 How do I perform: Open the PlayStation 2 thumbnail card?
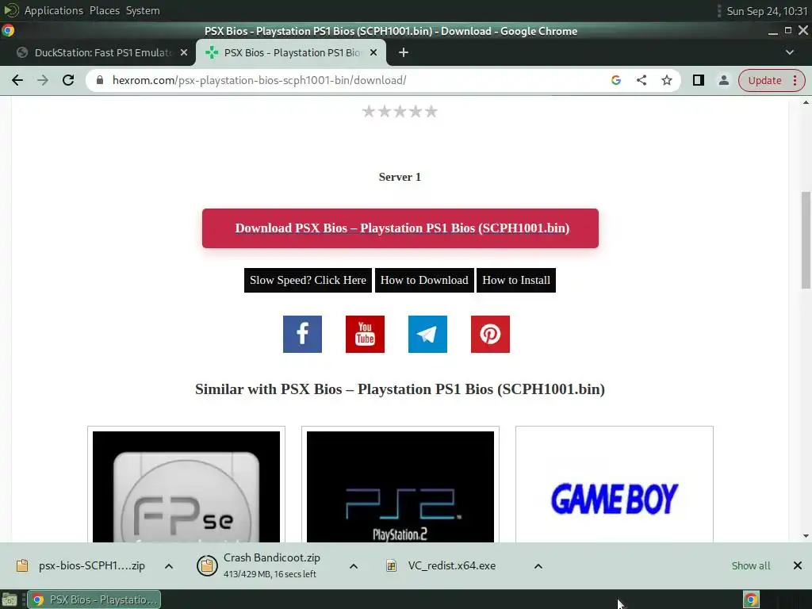click(x=400, y=486)
